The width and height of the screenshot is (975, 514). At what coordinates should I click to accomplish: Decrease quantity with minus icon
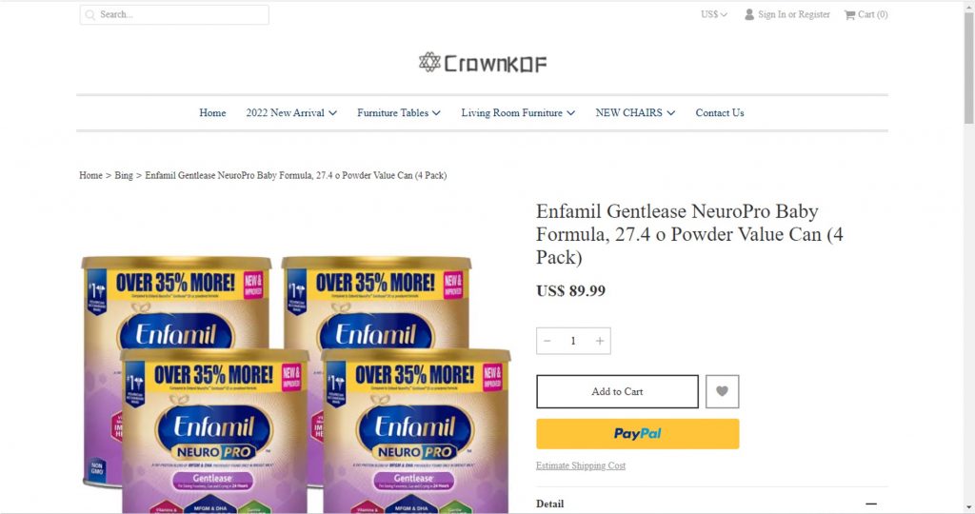click(547, 341)
